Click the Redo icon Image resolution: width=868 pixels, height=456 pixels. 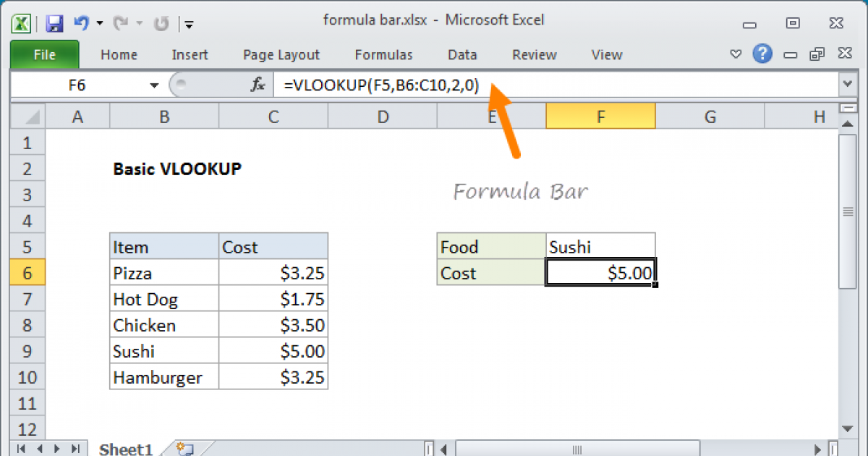point(122,22)
